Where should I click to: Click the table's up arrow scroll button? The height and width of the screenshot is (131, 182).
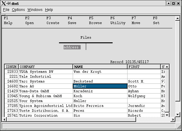click(x=167, y=67)
